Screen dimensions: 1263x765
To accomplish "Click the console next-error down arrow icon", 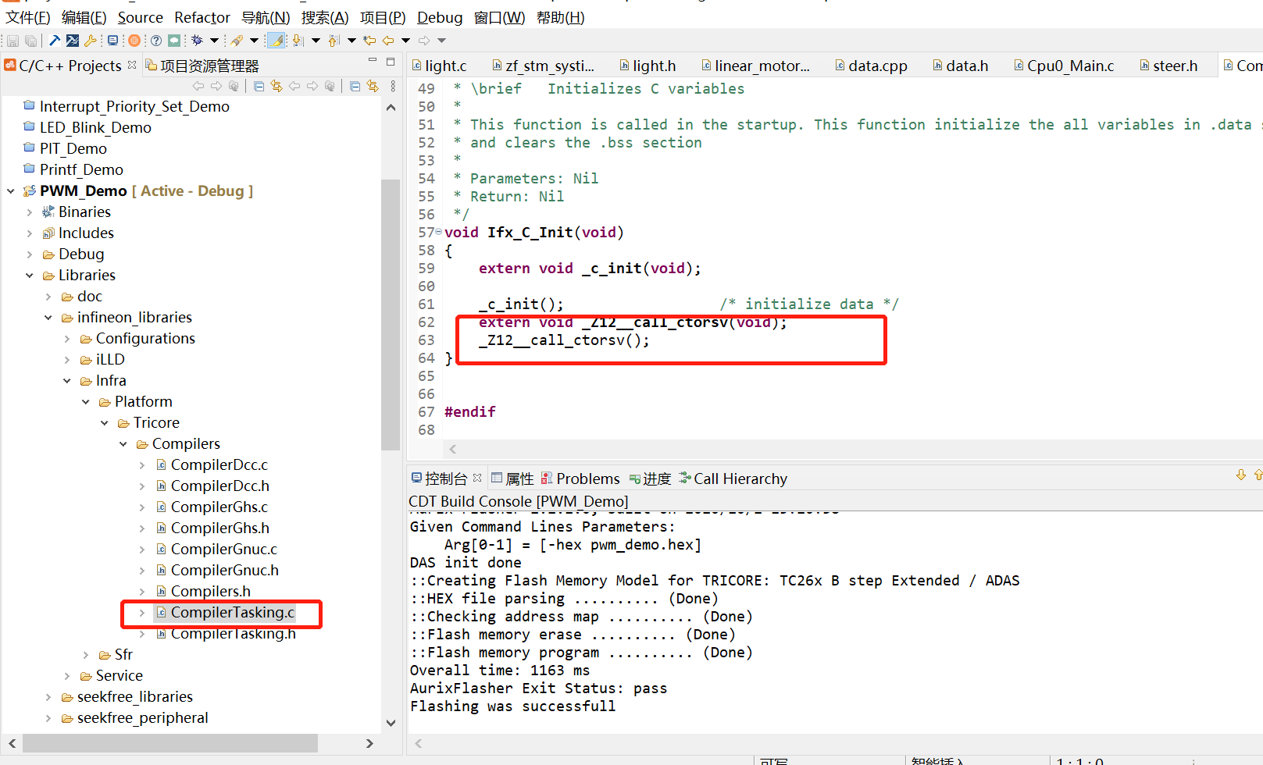I will tap(1241, 475).
